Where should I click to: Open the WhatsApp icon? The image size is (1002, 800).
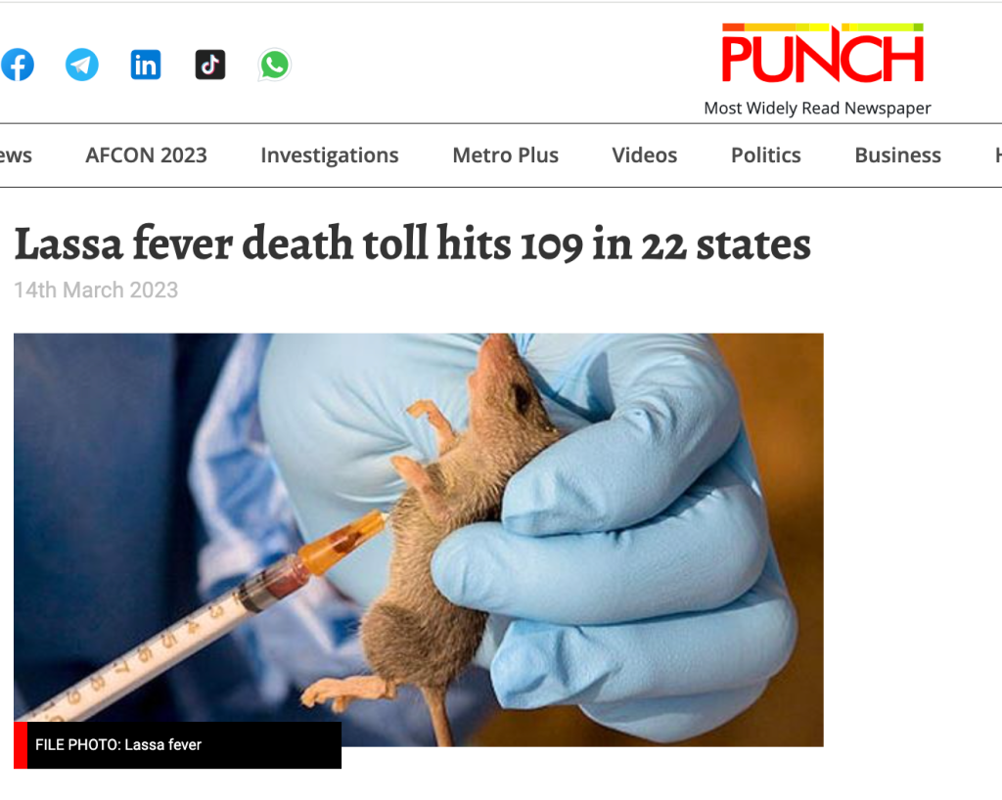[275, 65]
